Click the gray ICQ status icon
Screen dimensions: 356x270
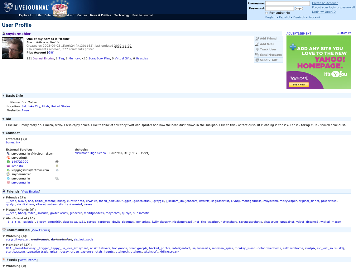[57, 162]
